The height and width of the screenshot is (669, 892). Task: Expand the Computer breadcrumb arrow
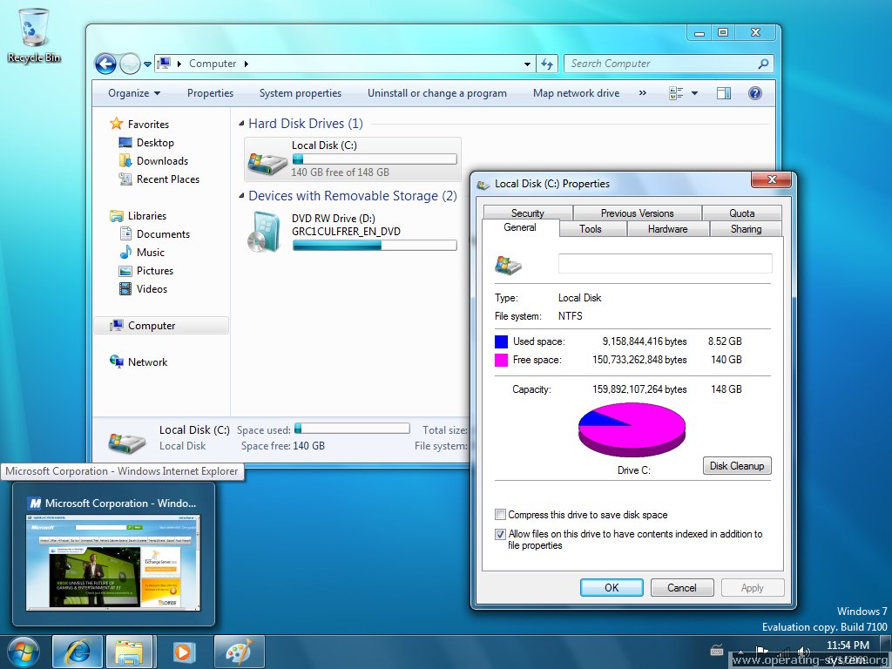247,64
